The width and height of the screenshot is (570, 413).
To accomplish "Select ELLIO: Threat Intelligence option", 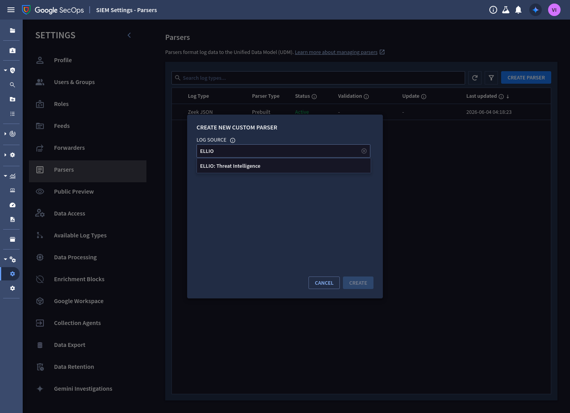I will pos(284,166).
